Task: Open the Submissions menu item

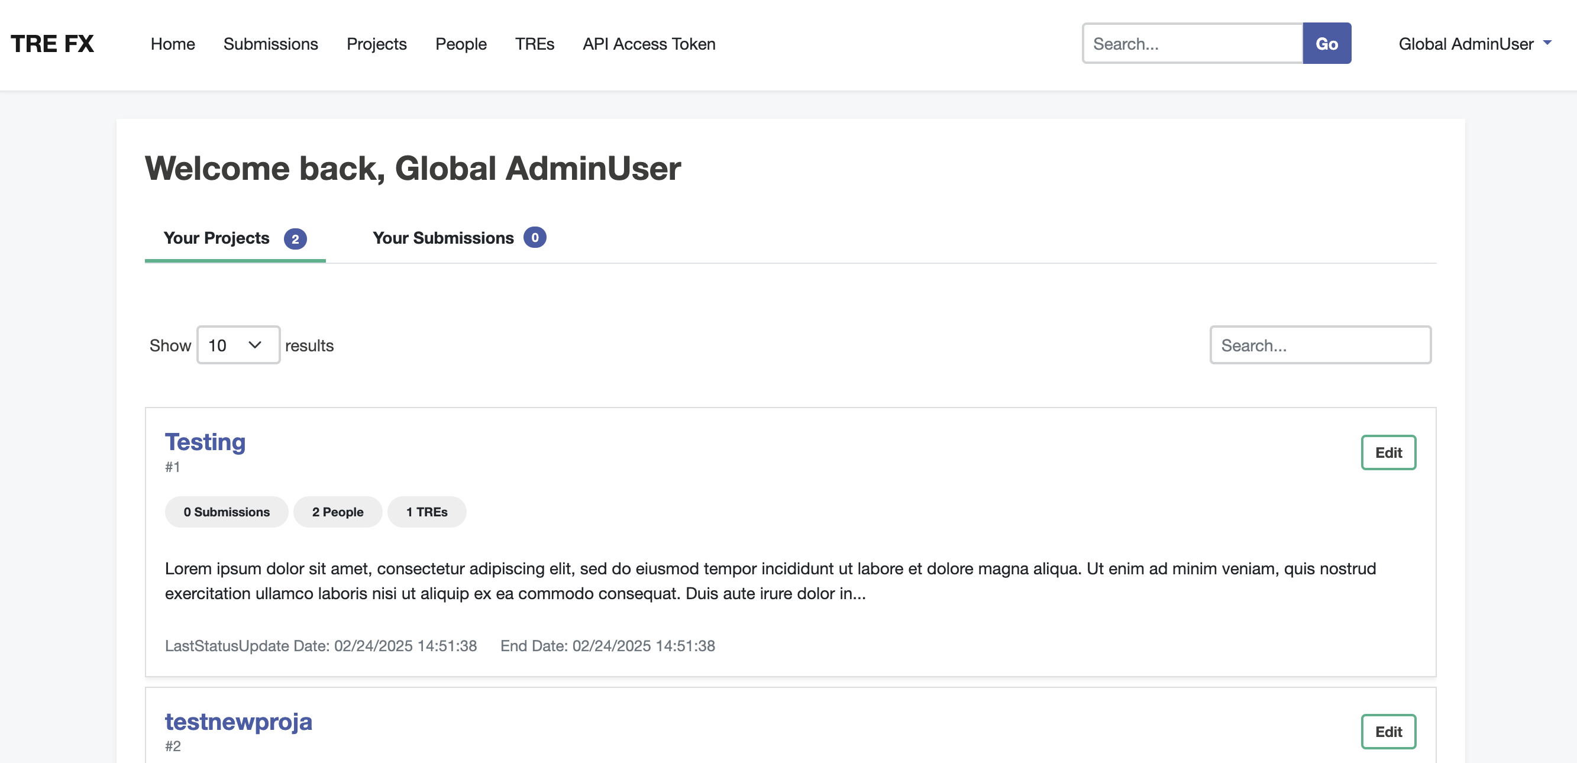Action: click(x=270, y=44)
